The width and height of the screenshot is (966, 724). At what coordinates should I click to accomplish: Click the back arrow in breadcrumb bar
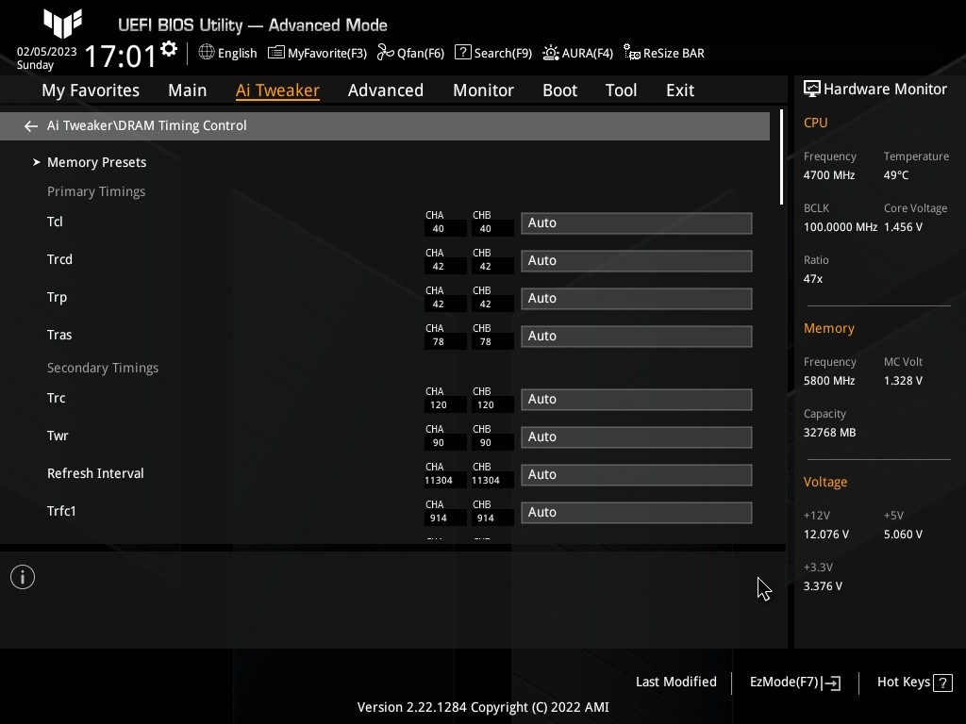(31, 125)
